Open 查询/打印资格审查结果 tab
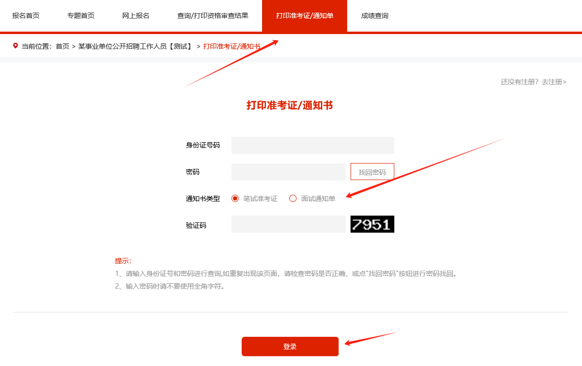 (x=212, y=16)
